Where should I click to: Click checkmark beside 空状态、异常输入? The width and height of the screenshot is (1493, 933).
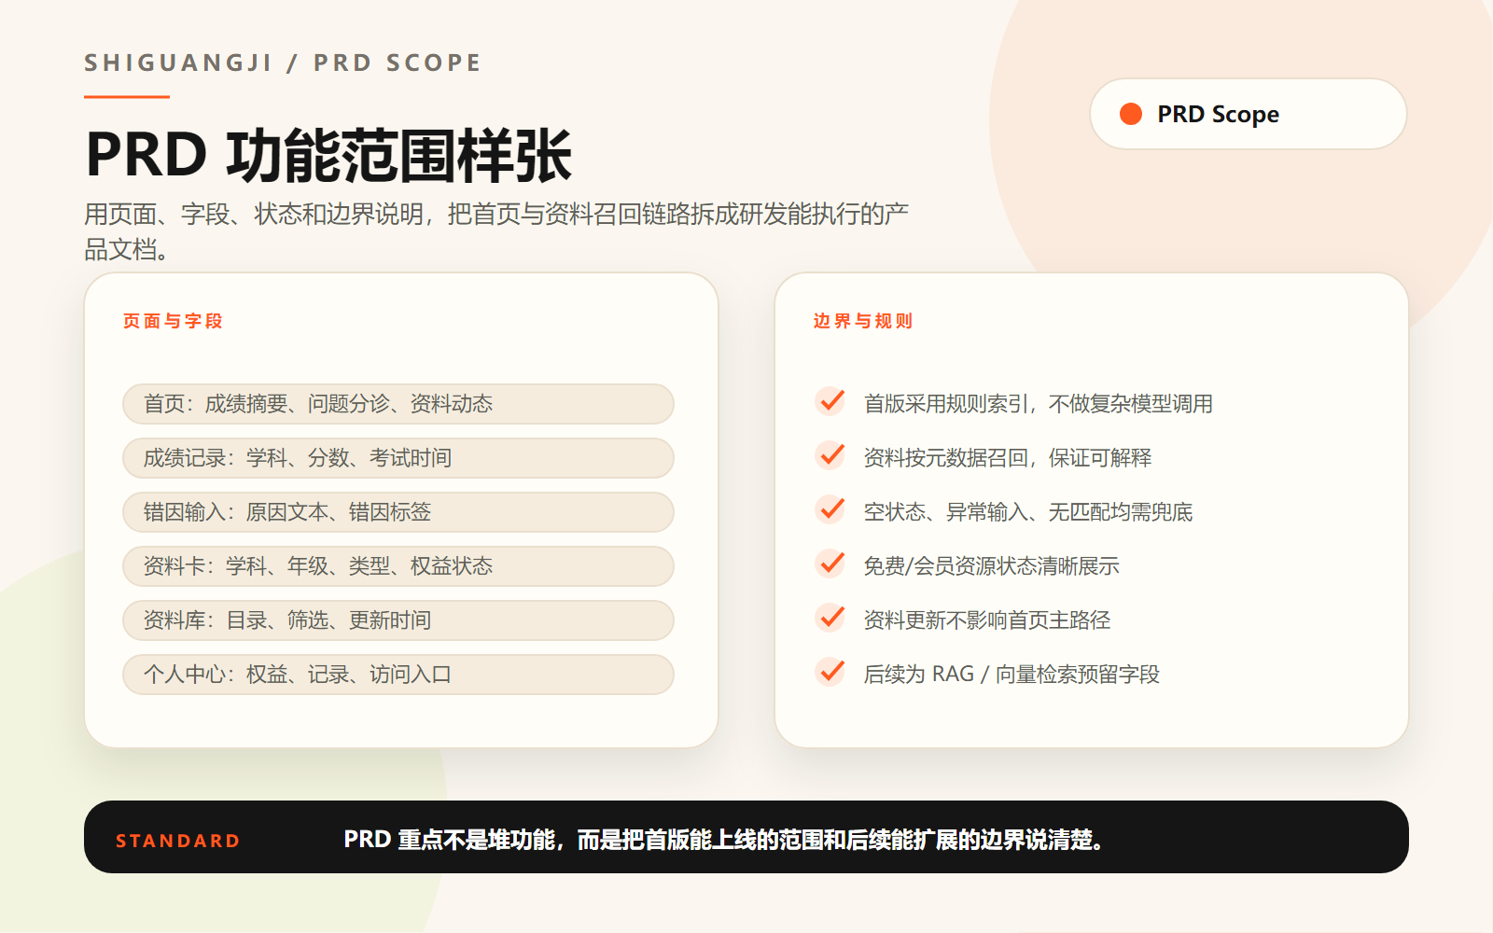pyautogui.click(x=830, y=510)
